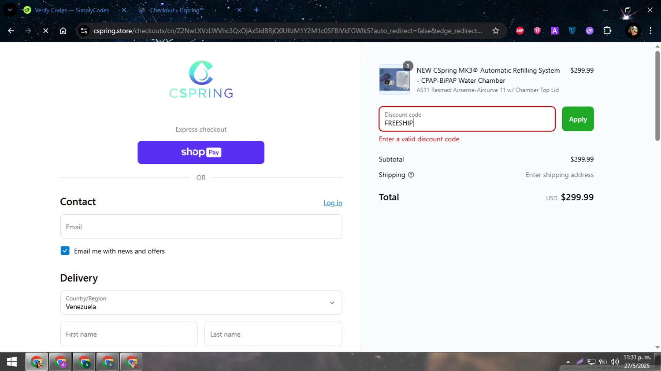Click the scrollbar down arrow
The height and width of the screenshot is (371, 661).
click(657, 347)
